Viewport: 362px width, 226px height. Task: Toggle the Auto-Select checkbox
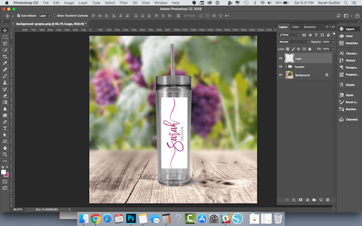click(x=18, y=16)
